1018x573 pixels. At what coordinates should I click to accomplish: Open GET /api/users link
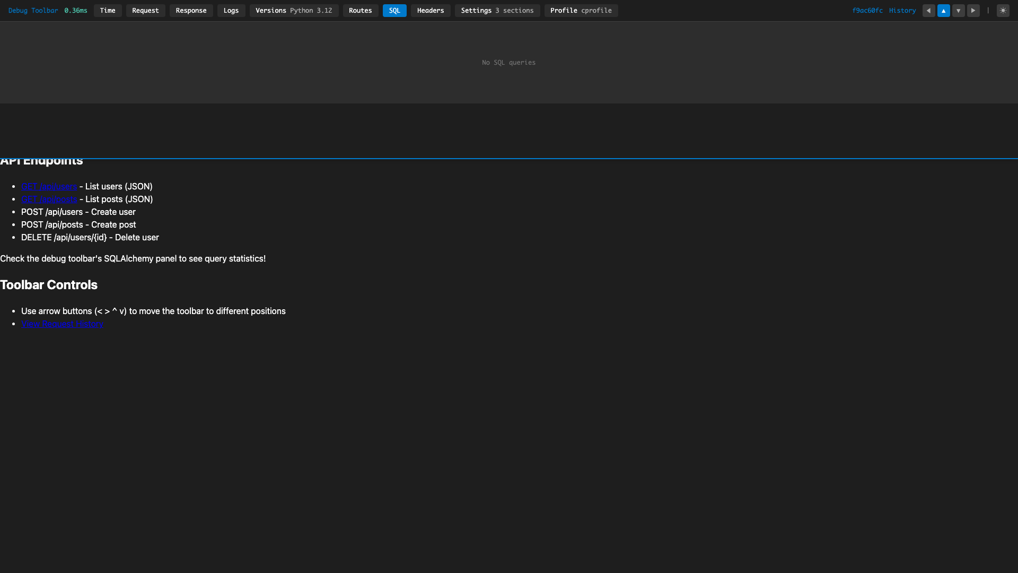click(49, 187)
